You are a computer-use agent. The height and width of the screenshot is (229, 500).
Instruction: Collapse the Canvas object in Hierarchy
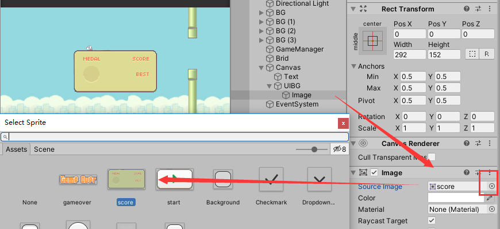pos(261,68)
